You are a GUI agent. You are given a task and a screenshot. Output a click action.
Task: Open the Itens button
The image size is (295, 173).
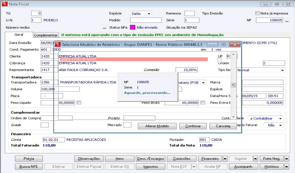pyautogui.click(x=120, y=159)
